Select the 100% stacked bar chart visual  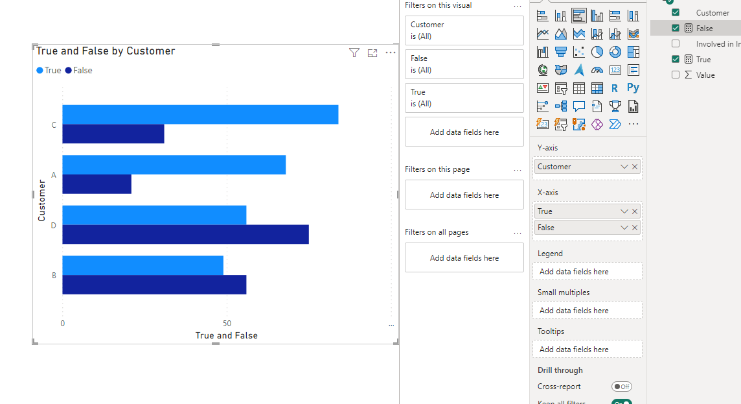click(x=615, y=16)
